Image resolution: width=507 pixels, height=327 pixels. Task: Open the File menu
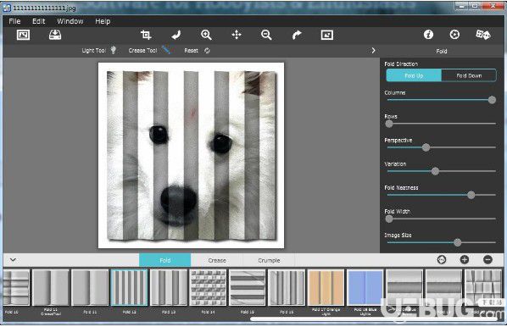[x=14, y=21]
